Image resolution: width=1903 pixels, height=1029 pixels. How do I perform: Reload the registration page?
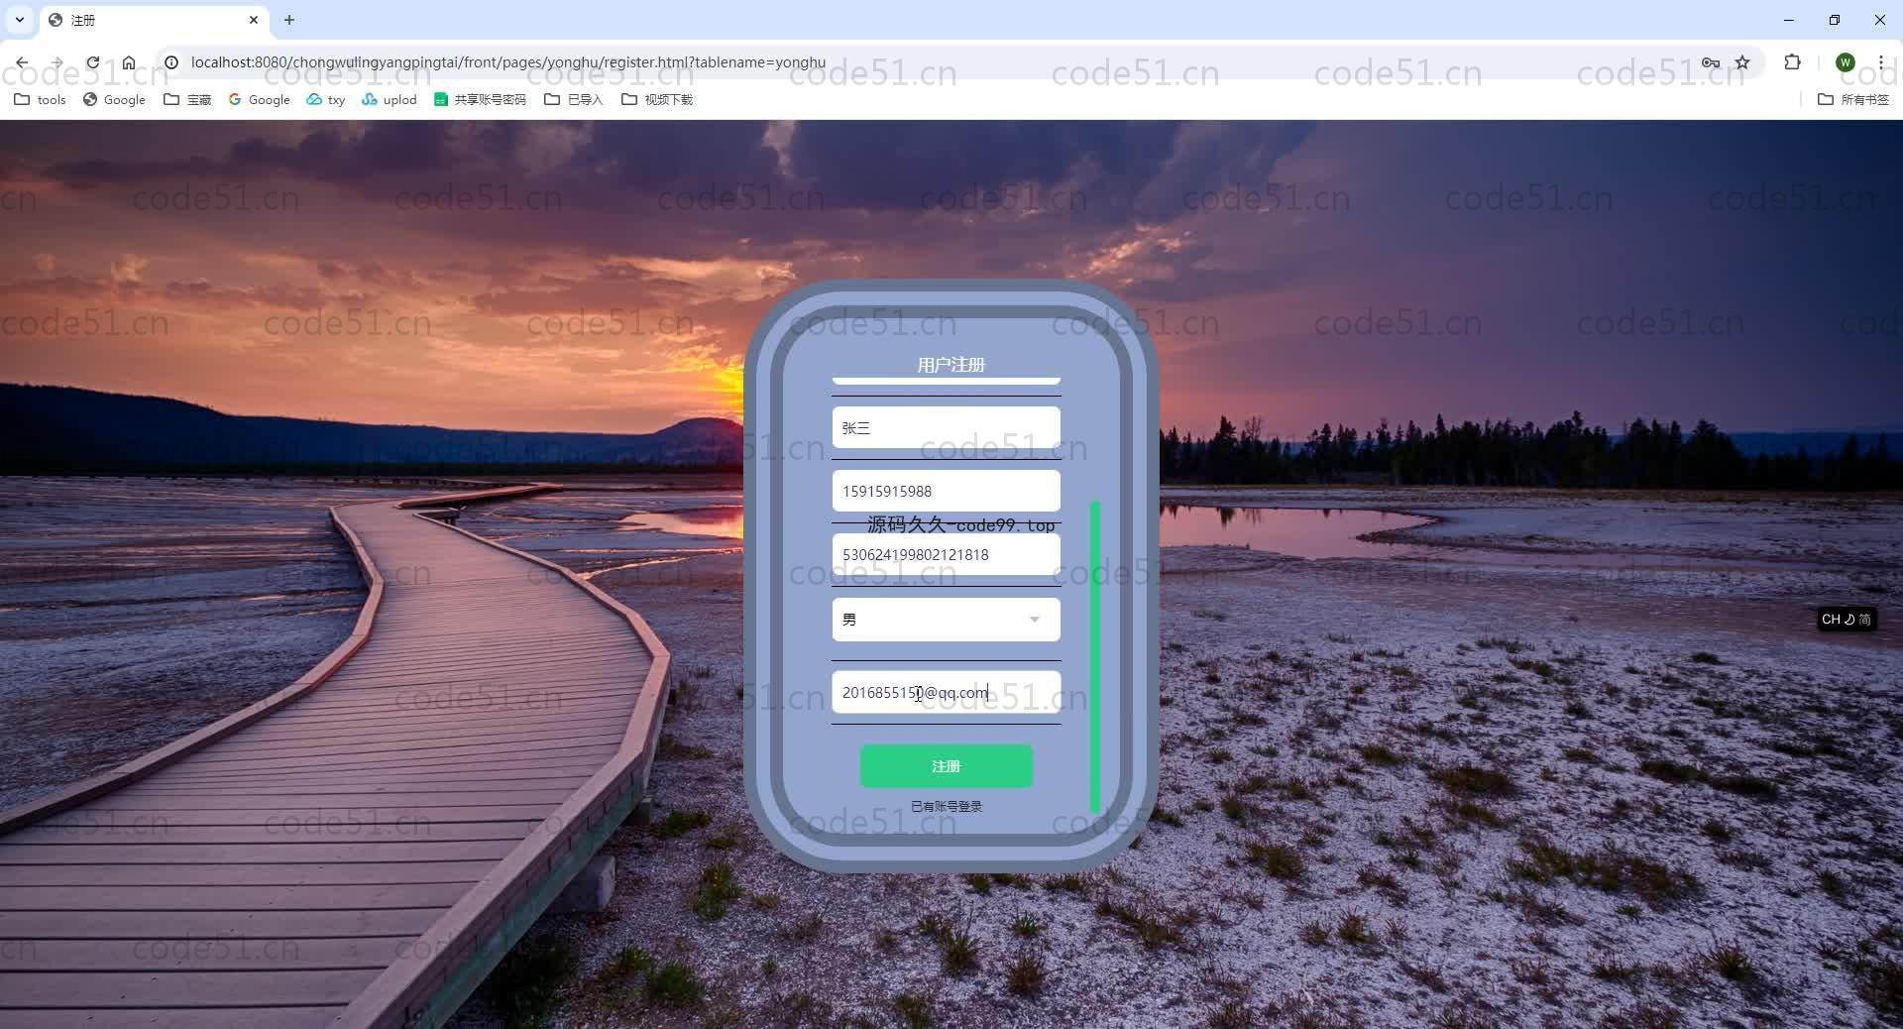click(92, 62)
